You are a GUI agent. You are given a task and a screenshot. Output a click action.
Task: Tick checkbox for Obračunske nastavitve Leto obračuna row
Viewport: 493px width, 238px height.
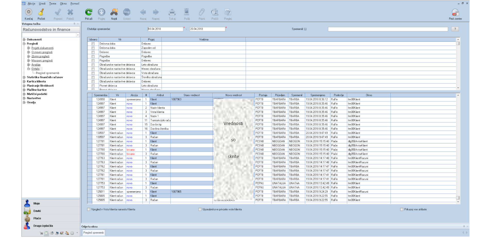click(93, 65)
